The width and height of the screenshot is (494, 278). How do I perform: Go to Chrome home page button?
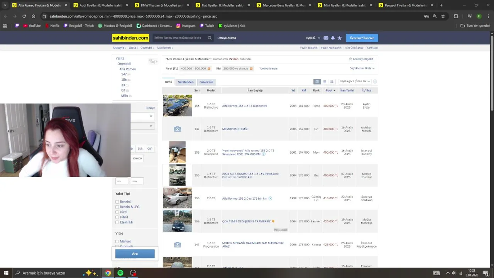pyautogui.click(x=33, y=16)
